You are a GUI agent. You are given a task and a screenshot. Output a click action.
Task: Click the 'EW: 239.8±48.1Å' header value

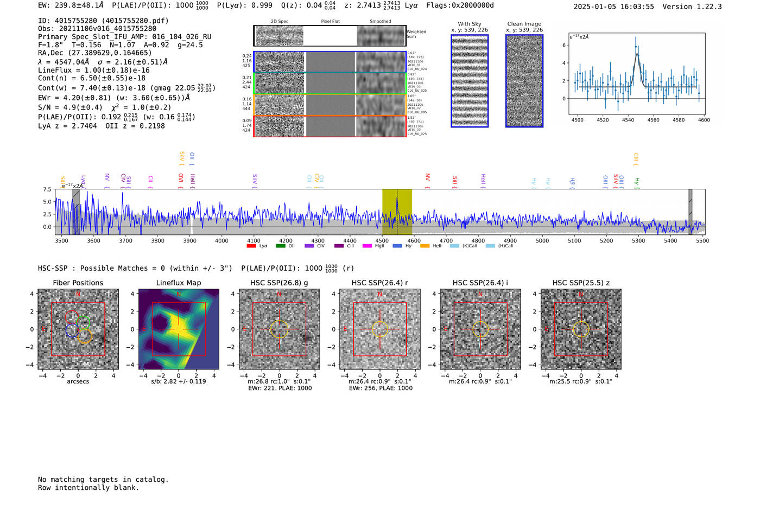(x=71, y=5)
